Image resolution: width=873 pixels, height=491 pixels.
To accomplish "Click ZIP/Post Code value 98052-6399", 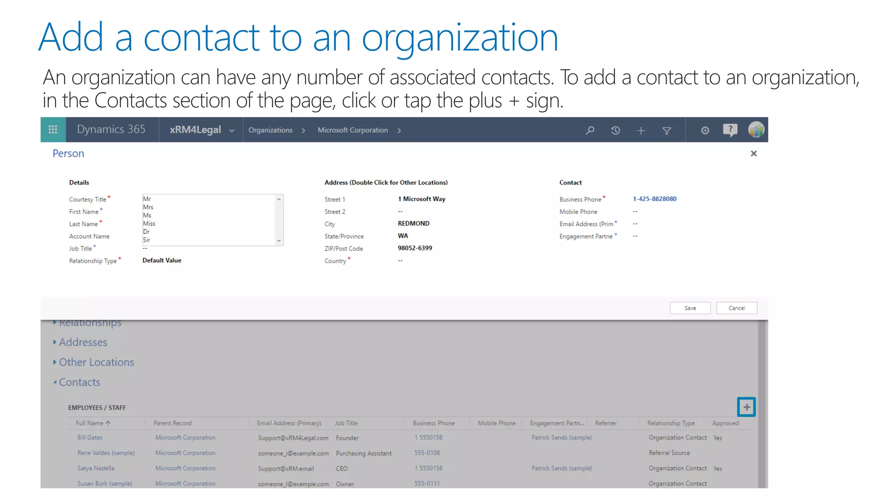I will [415, 248].
